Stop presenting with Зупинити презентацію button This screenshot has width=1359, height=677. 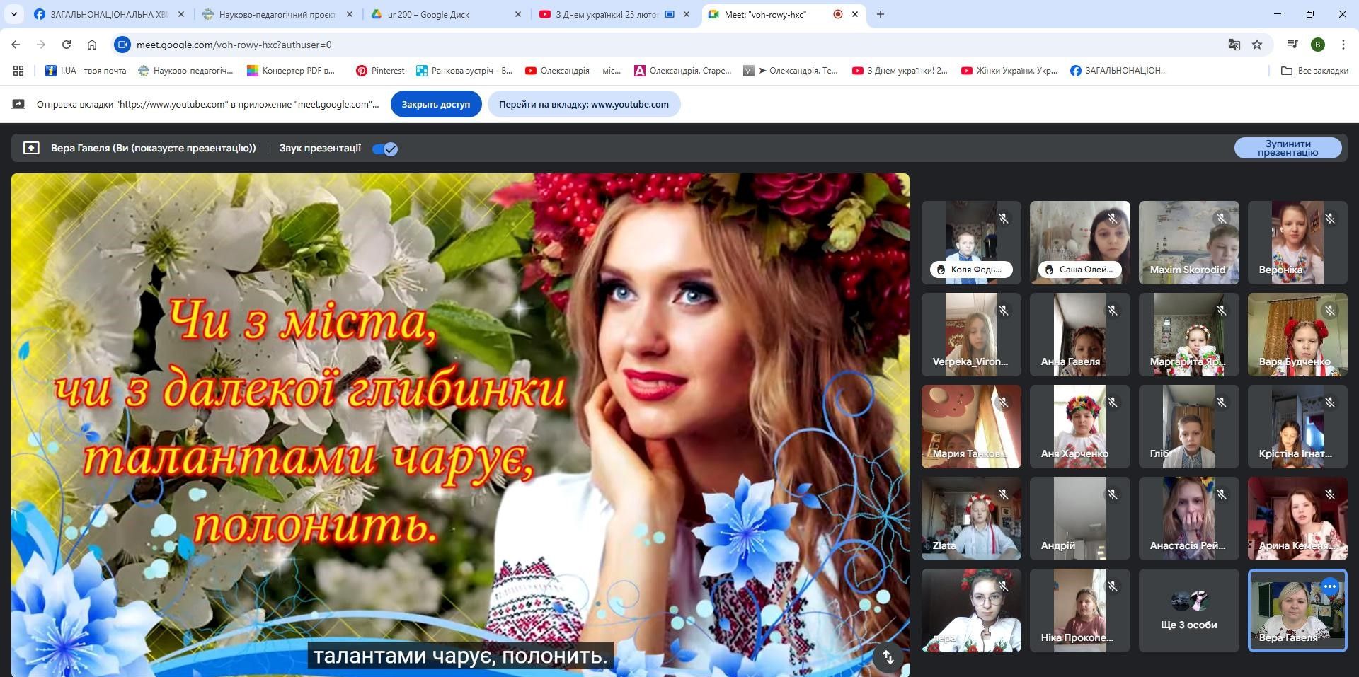[x=1288, y=148]
